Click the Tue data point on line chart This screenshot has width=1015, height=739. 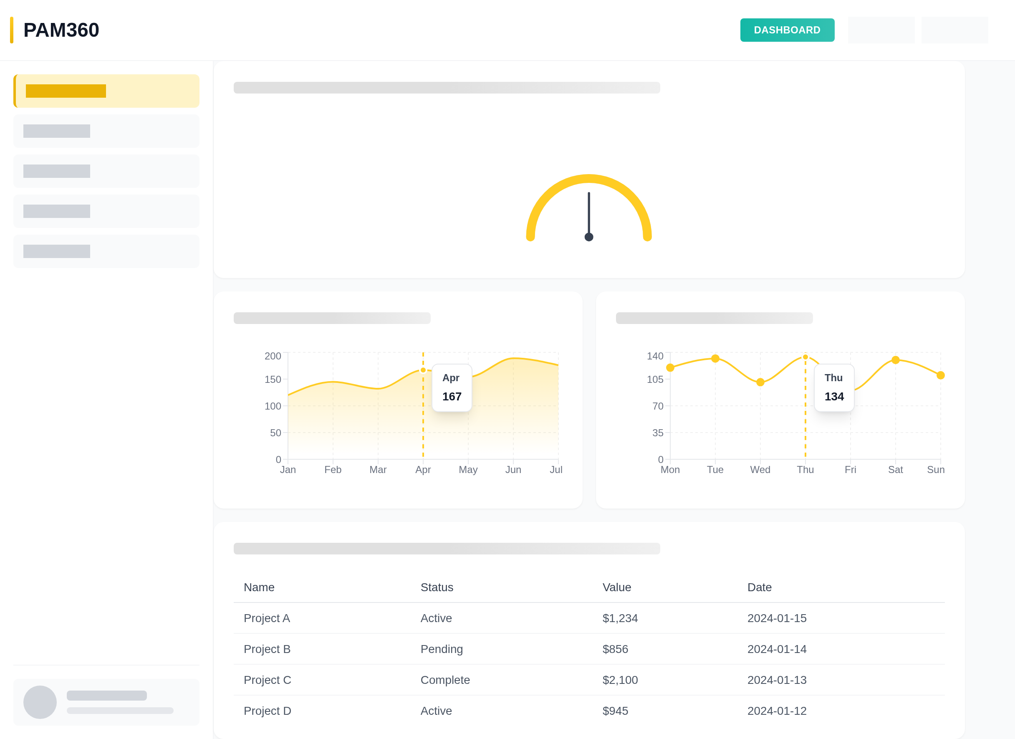(715, 359)
